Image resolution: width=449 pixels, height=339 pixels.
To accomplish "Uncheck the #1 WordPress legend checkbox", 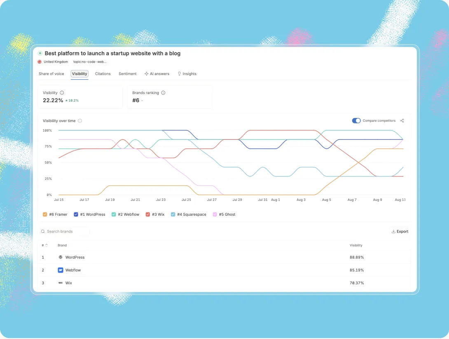I will click(x=76, y=214).
